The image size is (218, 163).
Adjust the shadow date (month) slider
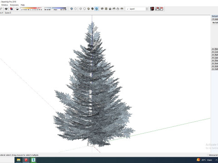(31, 9)
